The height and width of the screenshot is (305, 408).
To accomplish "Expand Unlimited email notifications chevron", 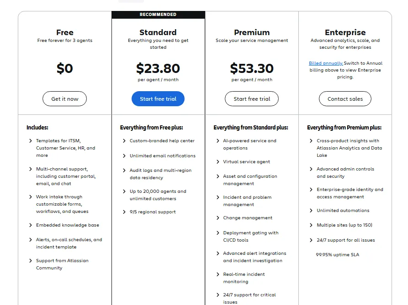I will [124, 156].
